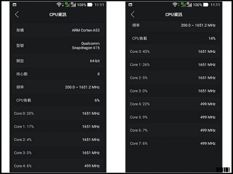Tap the Core 0: 43% row
Screen dimensions: 233x174
coord(173,52)
